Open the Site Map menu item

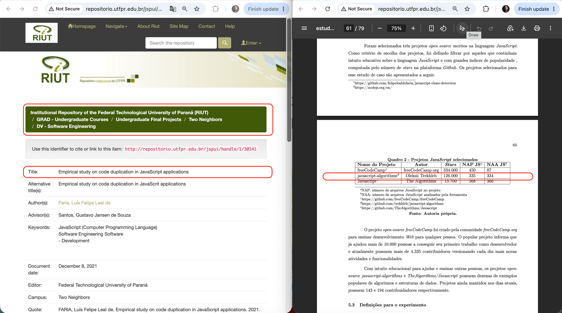pyautogui.click(x=179, y=26)
